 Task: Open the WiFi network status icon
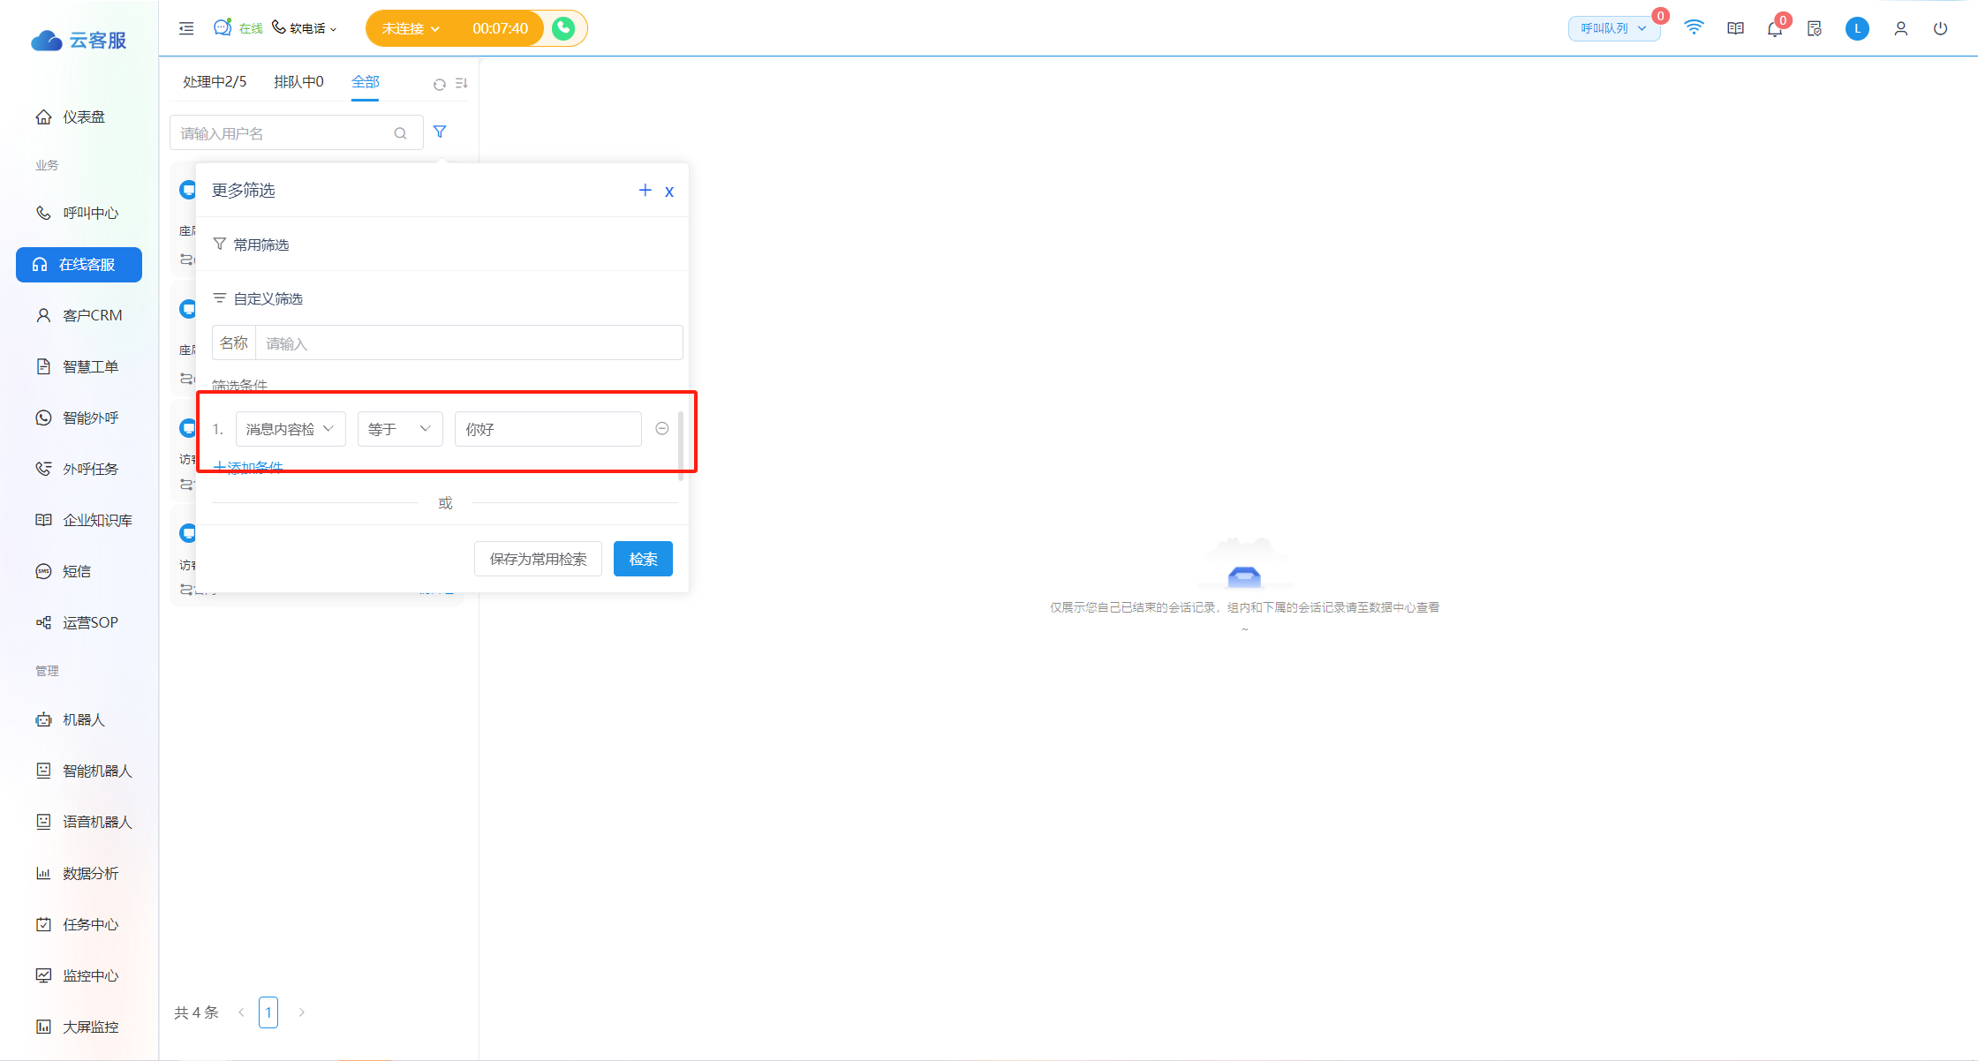click(1694, 28)
